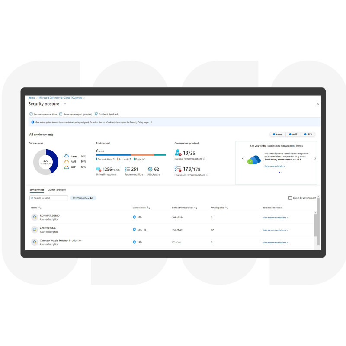Go to next Entra status card
Image resolution: width=346 pixels, height=346 pixels.
(315, 158)
